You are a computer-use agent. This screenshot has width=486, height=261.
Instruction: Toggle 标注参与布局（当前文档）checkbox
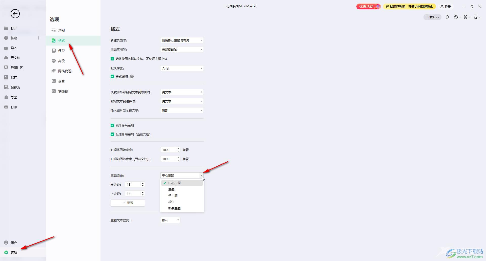click(112, 134)
